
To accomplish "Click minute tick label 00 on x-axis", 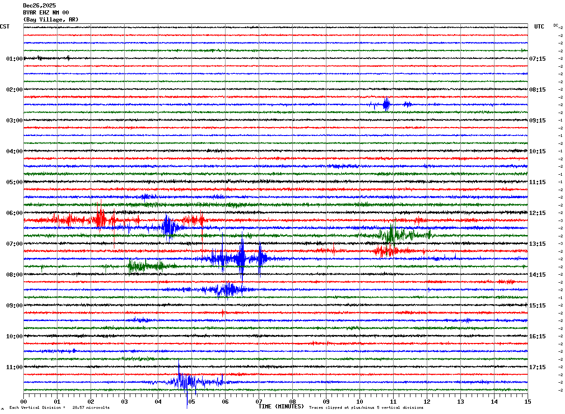I will (23, 402).
